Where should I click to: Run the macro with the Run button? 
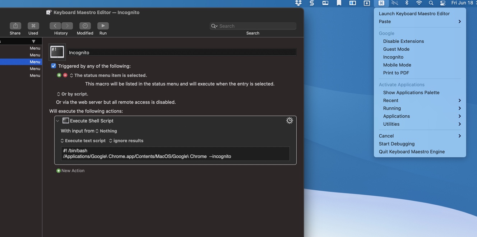coord(103,26)
